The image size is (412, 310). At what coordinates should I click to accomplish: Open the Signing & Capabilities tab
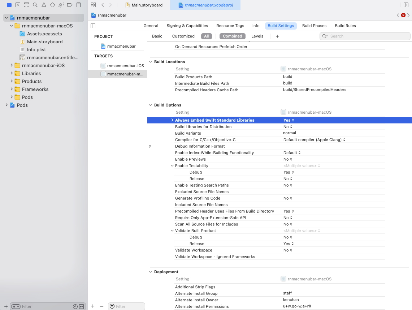(187, 26)
